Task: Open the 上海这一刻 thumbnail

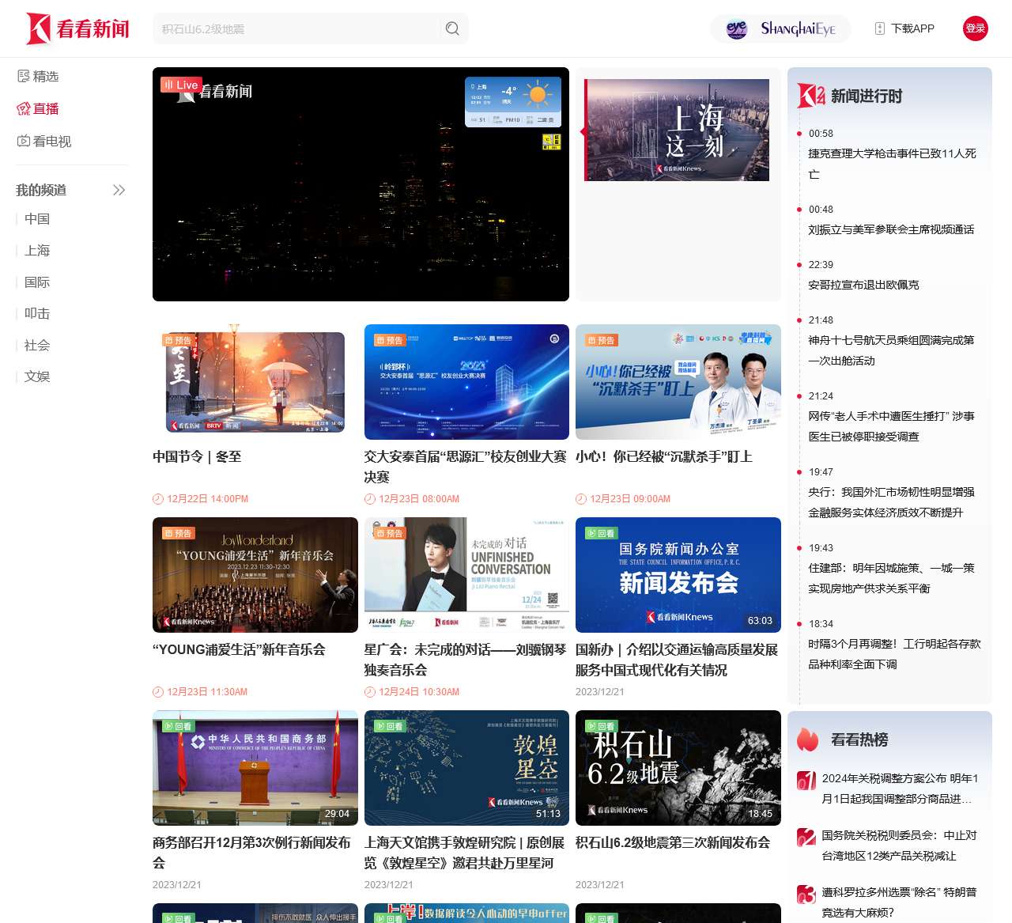Action: click(x=677, y=131)
